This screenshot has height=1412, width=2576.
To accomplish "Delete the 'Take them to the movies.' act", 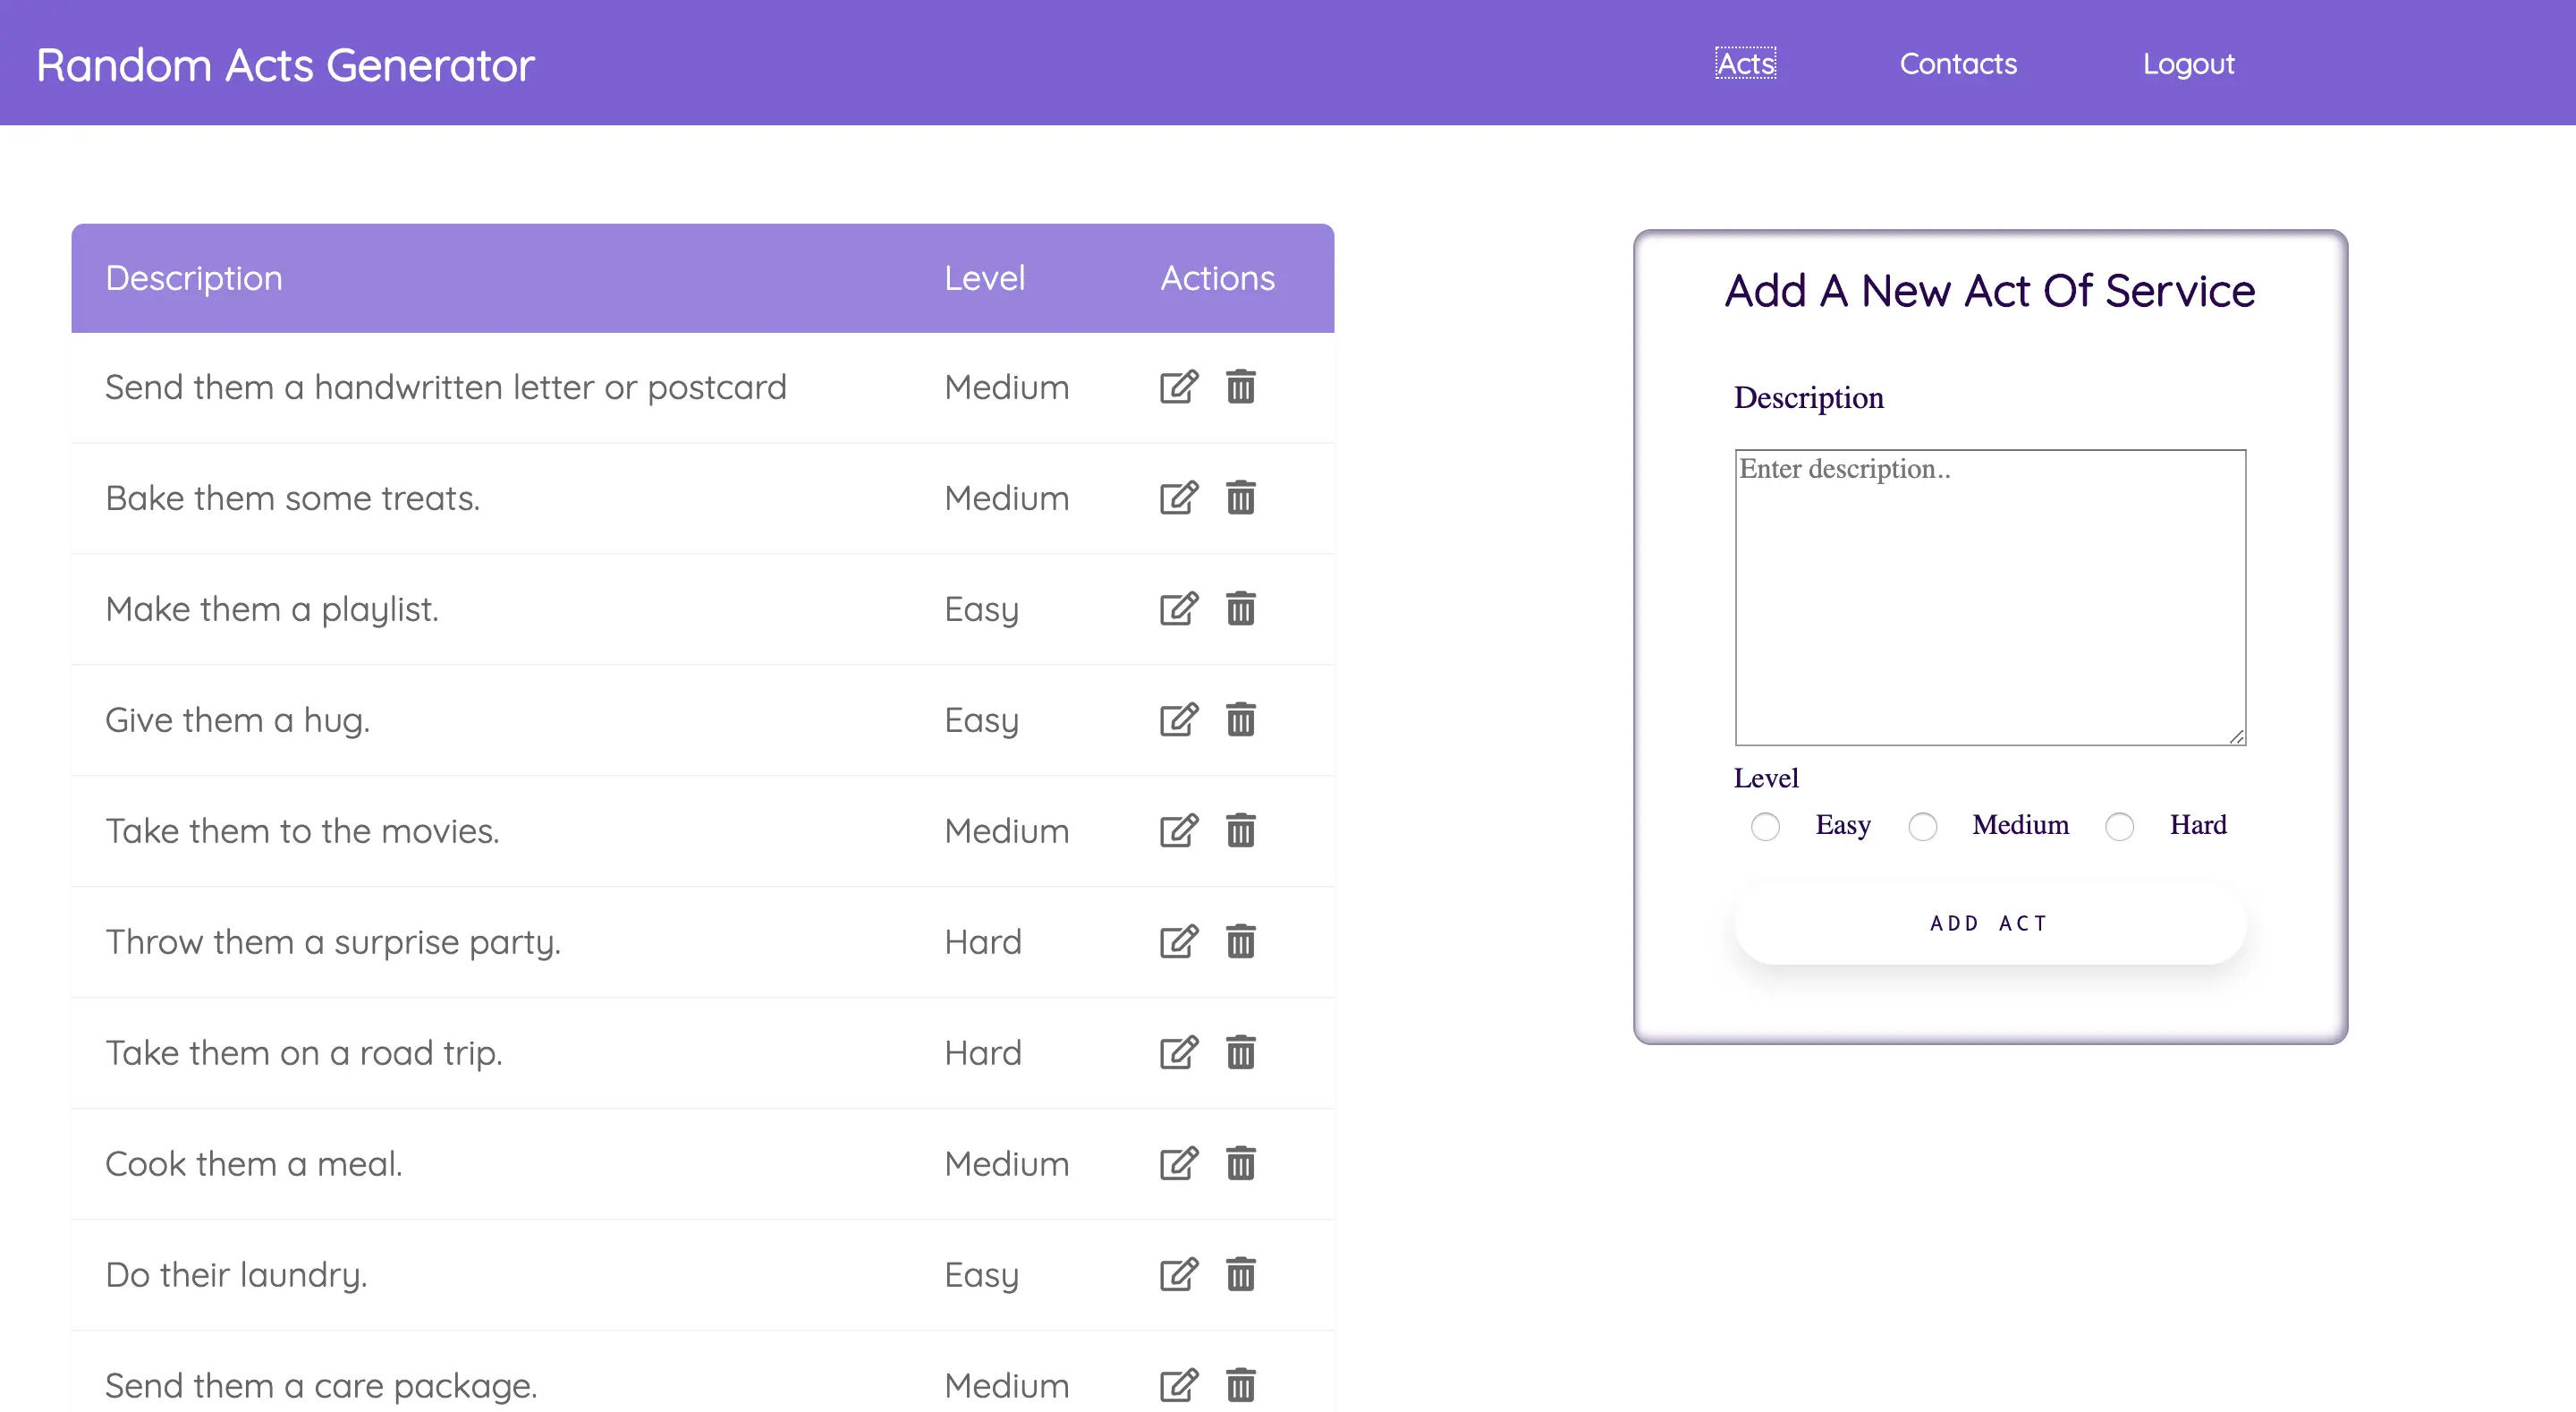I will 1240,830.
